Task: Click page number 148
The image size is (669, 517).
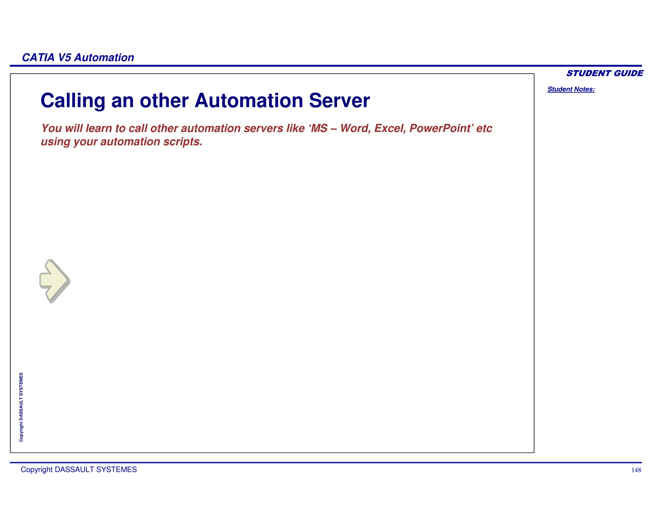Action: point(636,470)
